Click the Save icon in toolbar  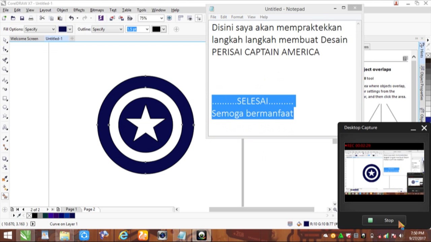click(22, 18)
